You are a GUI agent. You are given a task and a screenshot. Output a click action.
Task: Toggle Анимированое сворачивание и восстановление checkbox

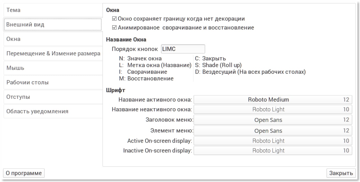click(x=114, y=28)
